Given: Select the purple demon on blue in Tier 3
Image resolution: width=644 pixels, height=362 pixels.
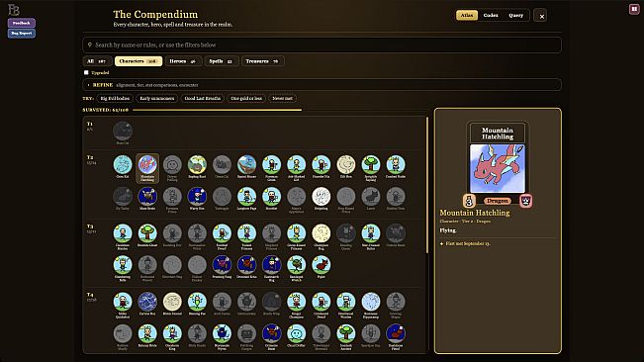Looking at the screenshot, I should click(x=222, y=265).
